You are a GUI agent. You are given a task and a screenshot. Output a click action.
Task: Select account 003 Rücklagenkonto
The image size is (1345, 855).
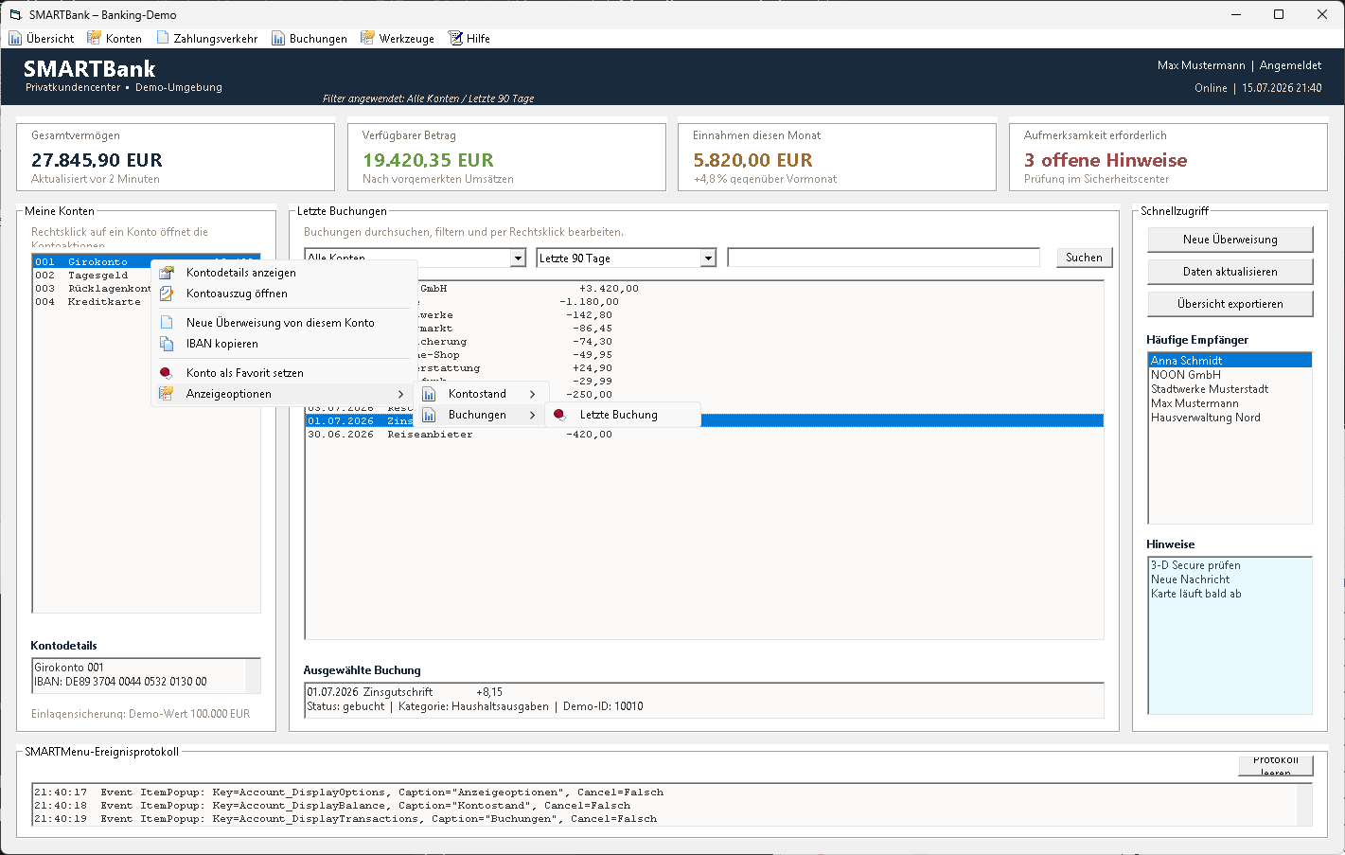[93, 289]
